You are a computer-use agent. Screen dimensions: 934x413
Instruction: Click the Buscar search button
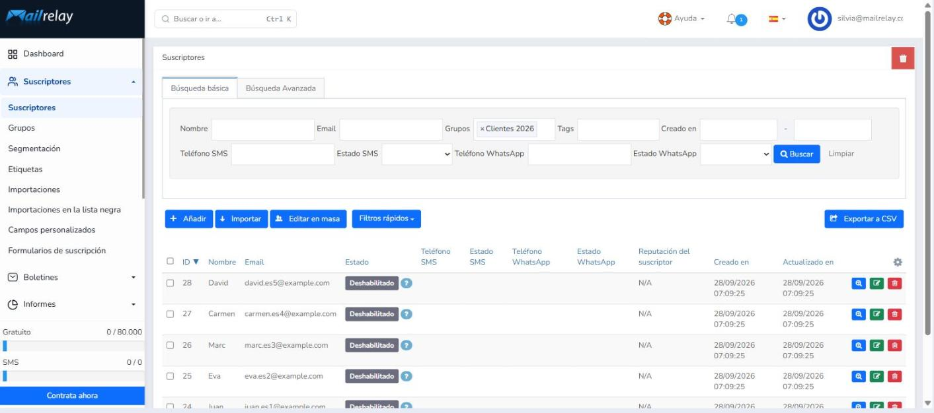coord(797,154)
